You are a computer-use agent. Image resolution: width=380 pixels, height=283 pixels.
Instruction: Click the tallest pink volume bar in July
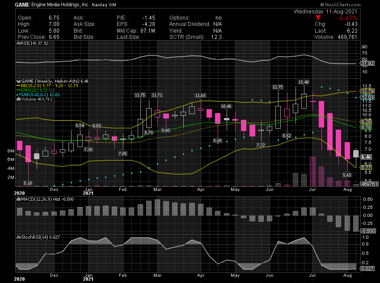pos(312,172)
